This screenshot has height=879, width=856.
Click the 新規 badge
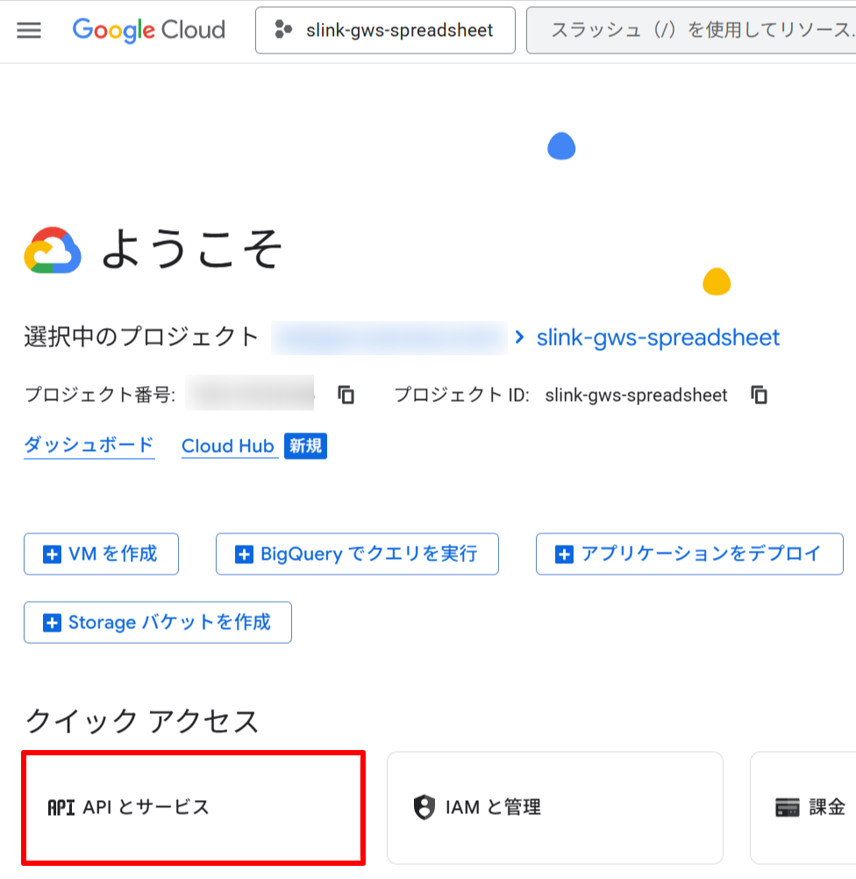click(x=305, y=447)
